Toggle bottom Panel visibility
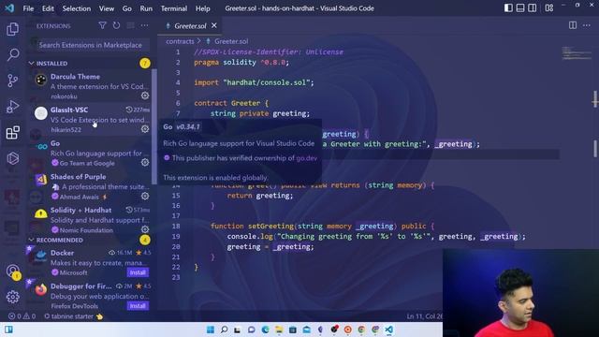The width and height of the screenshot is (599, 337). pos(520,8)
